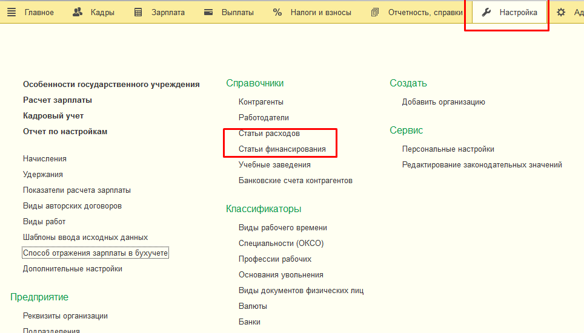Open the Виды рабочего времени classifier

pos(282,228)
